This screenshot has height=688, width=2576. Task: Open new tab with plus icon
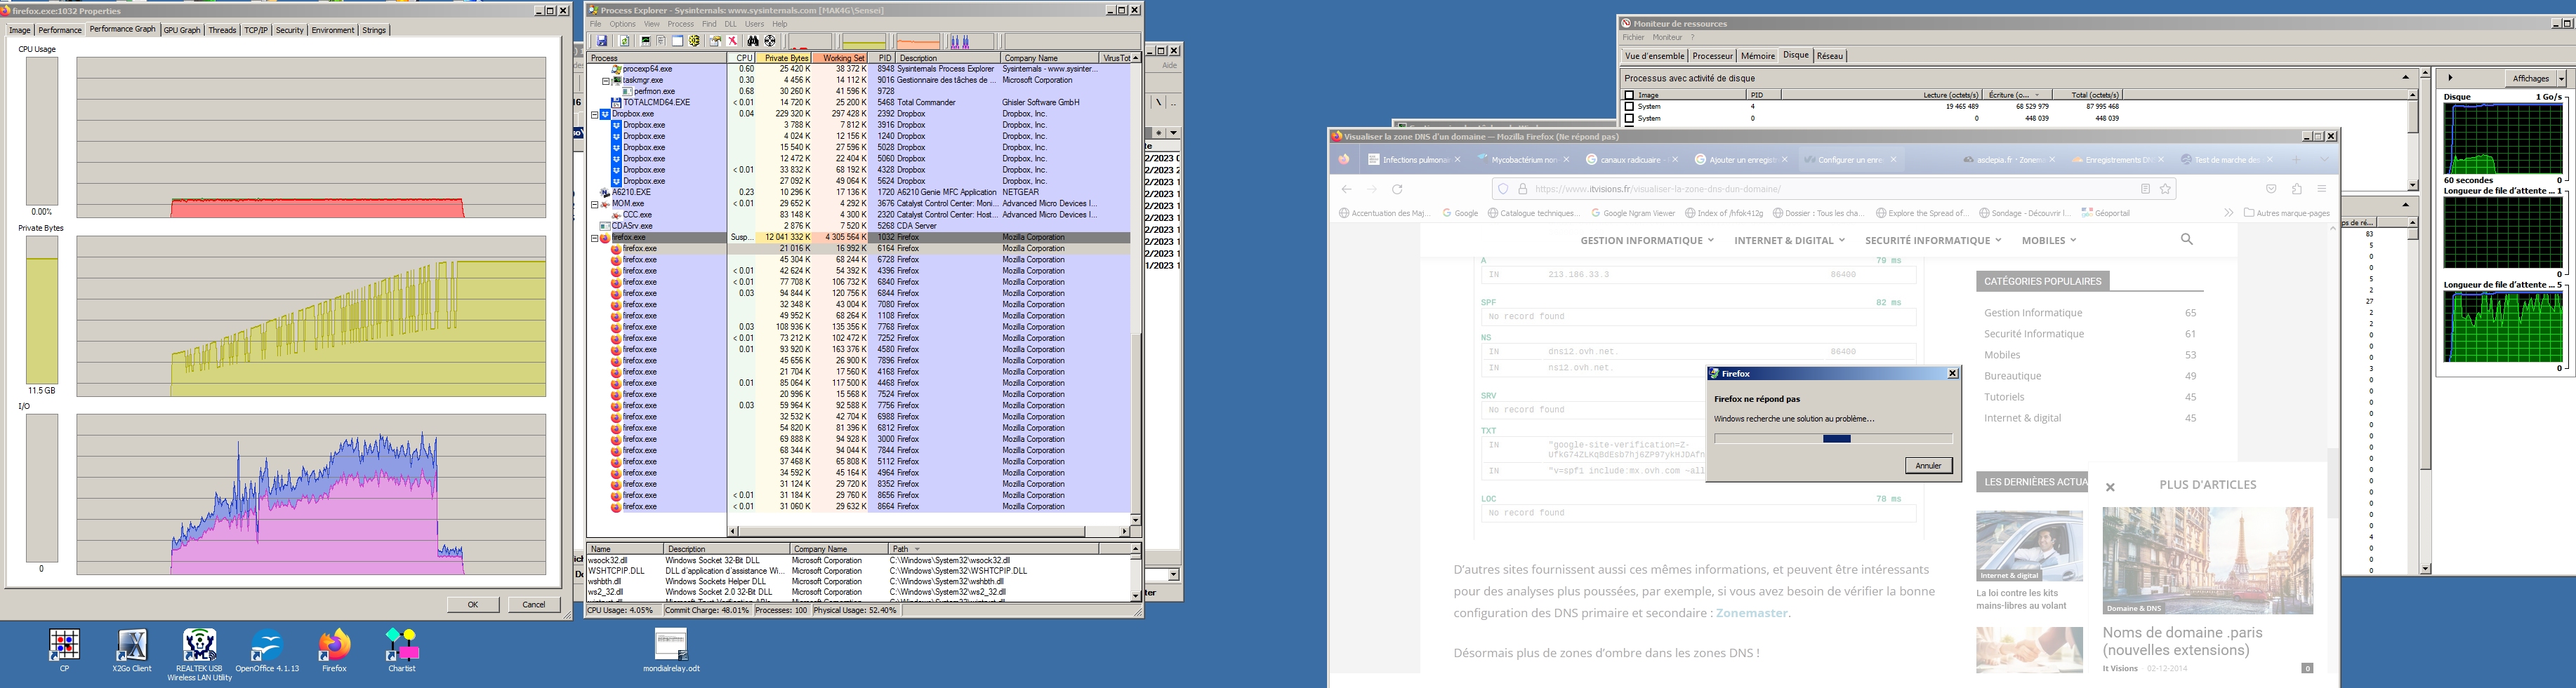click(2296, 160)
